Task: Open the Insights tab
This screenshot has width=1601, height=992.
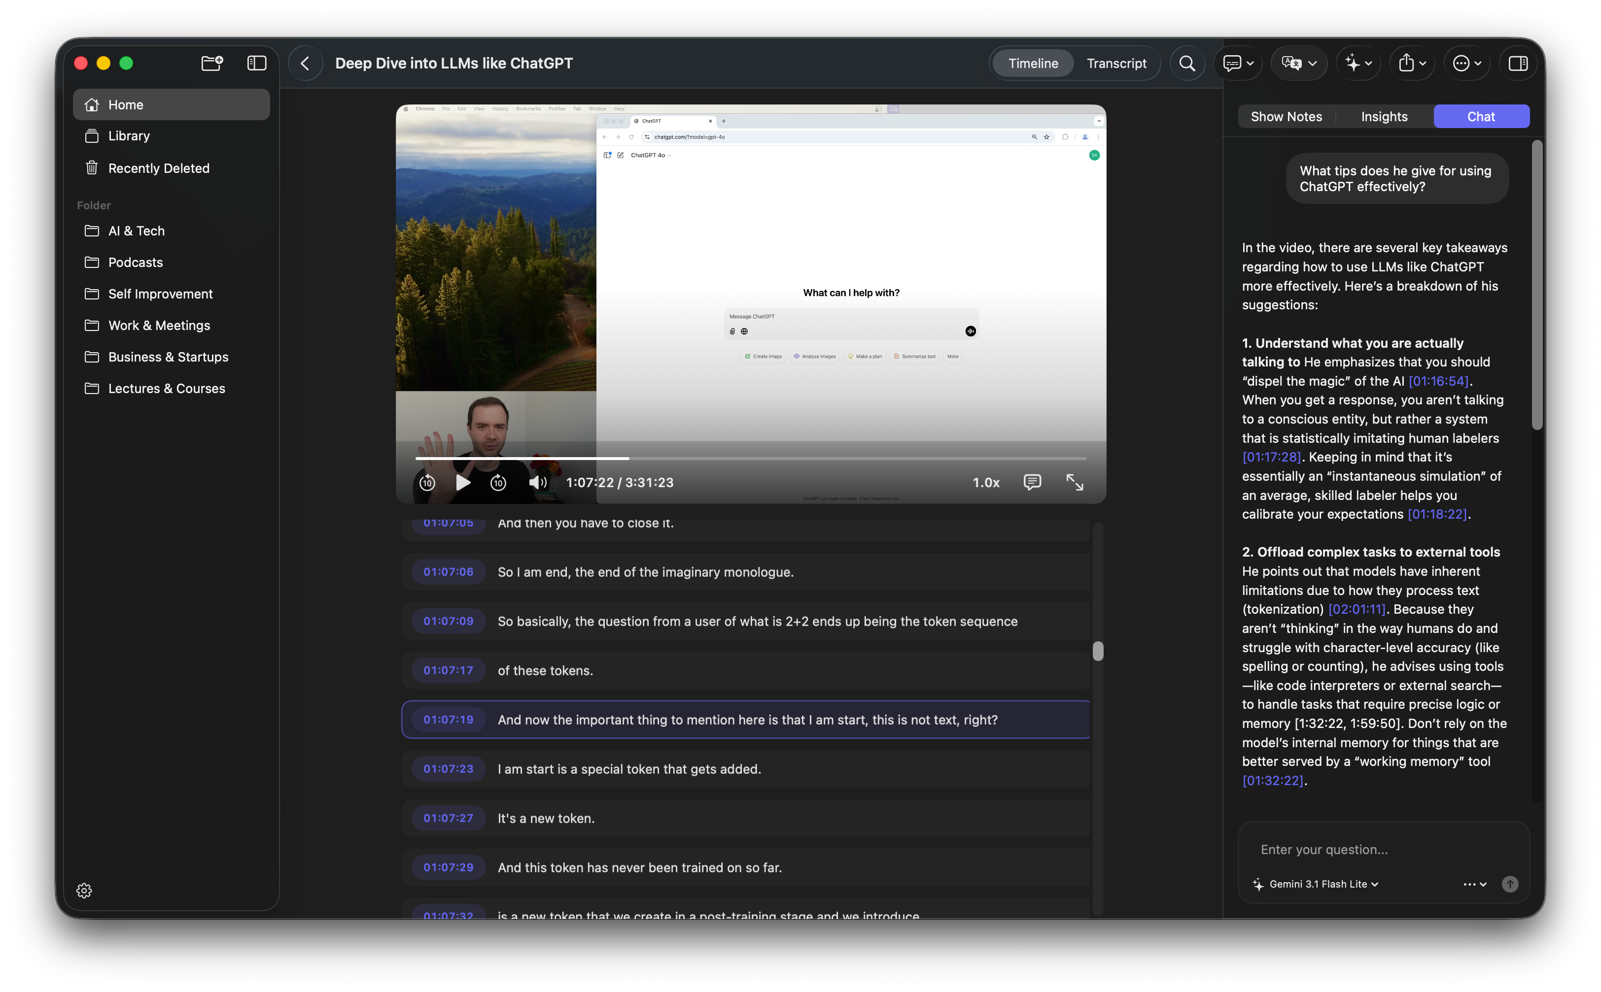Action: click(x=1384, y=116)
